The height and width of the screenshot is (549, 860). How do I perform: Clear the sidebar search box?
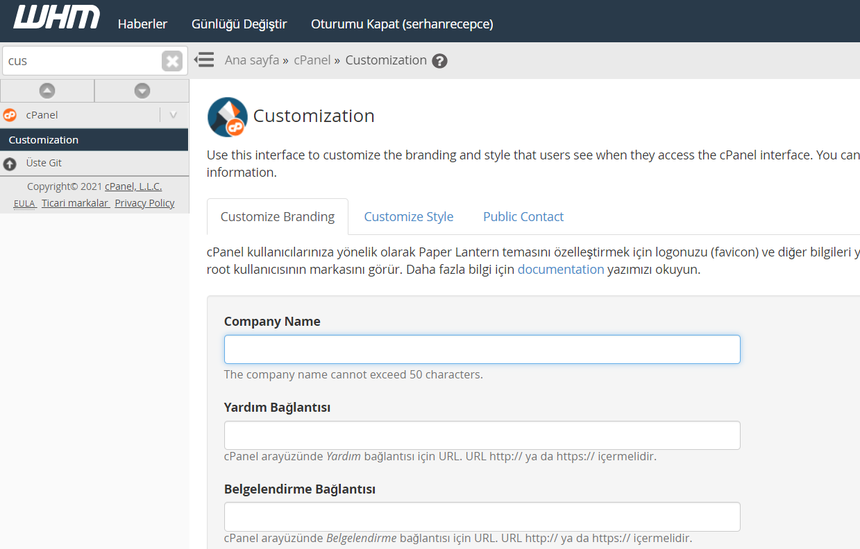pos(172,61)
